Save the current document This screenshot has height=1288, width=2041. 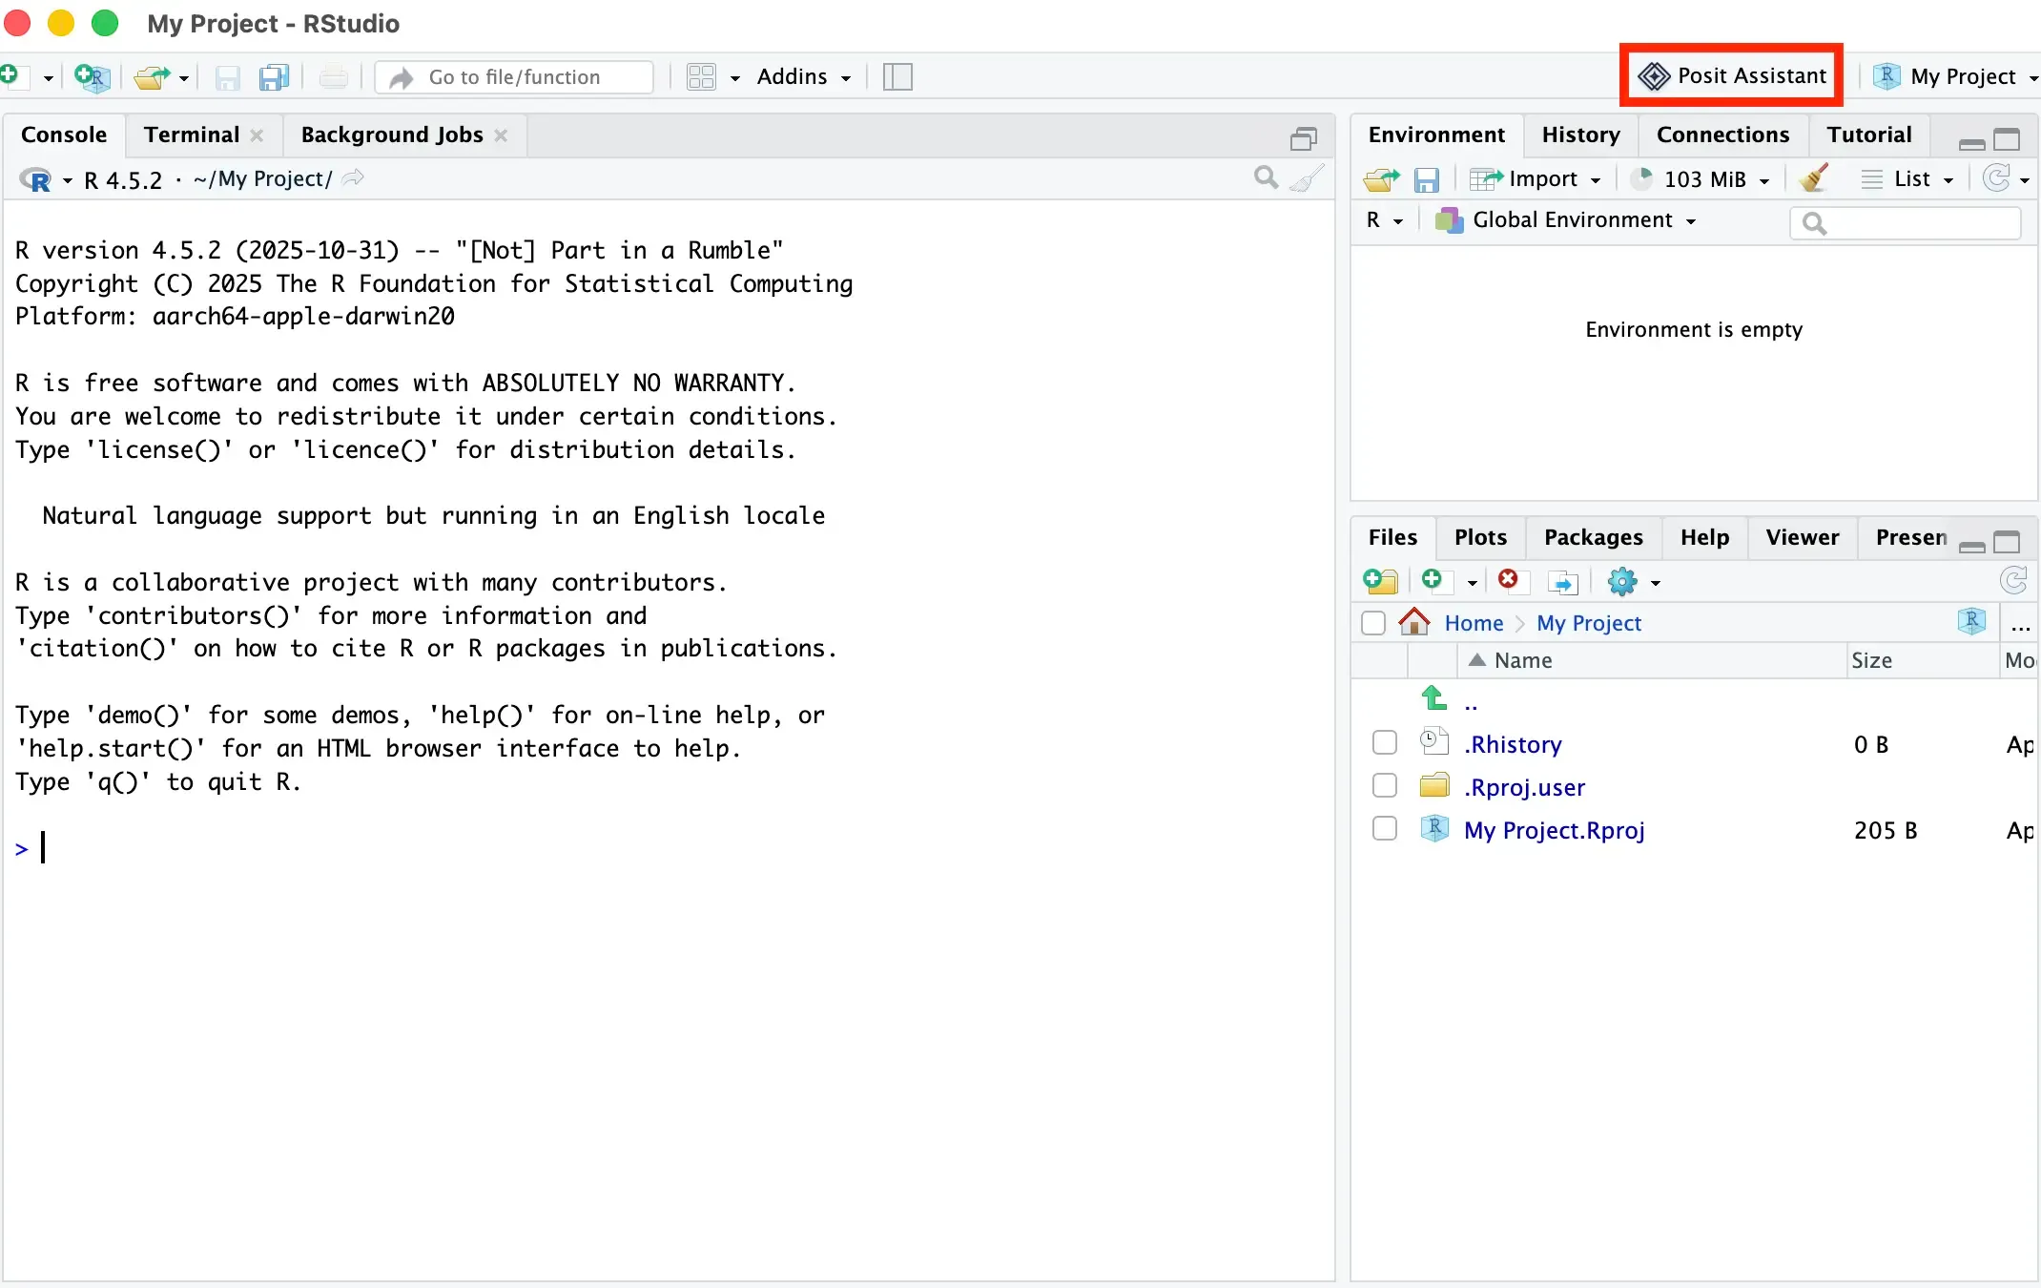(227, 77)
